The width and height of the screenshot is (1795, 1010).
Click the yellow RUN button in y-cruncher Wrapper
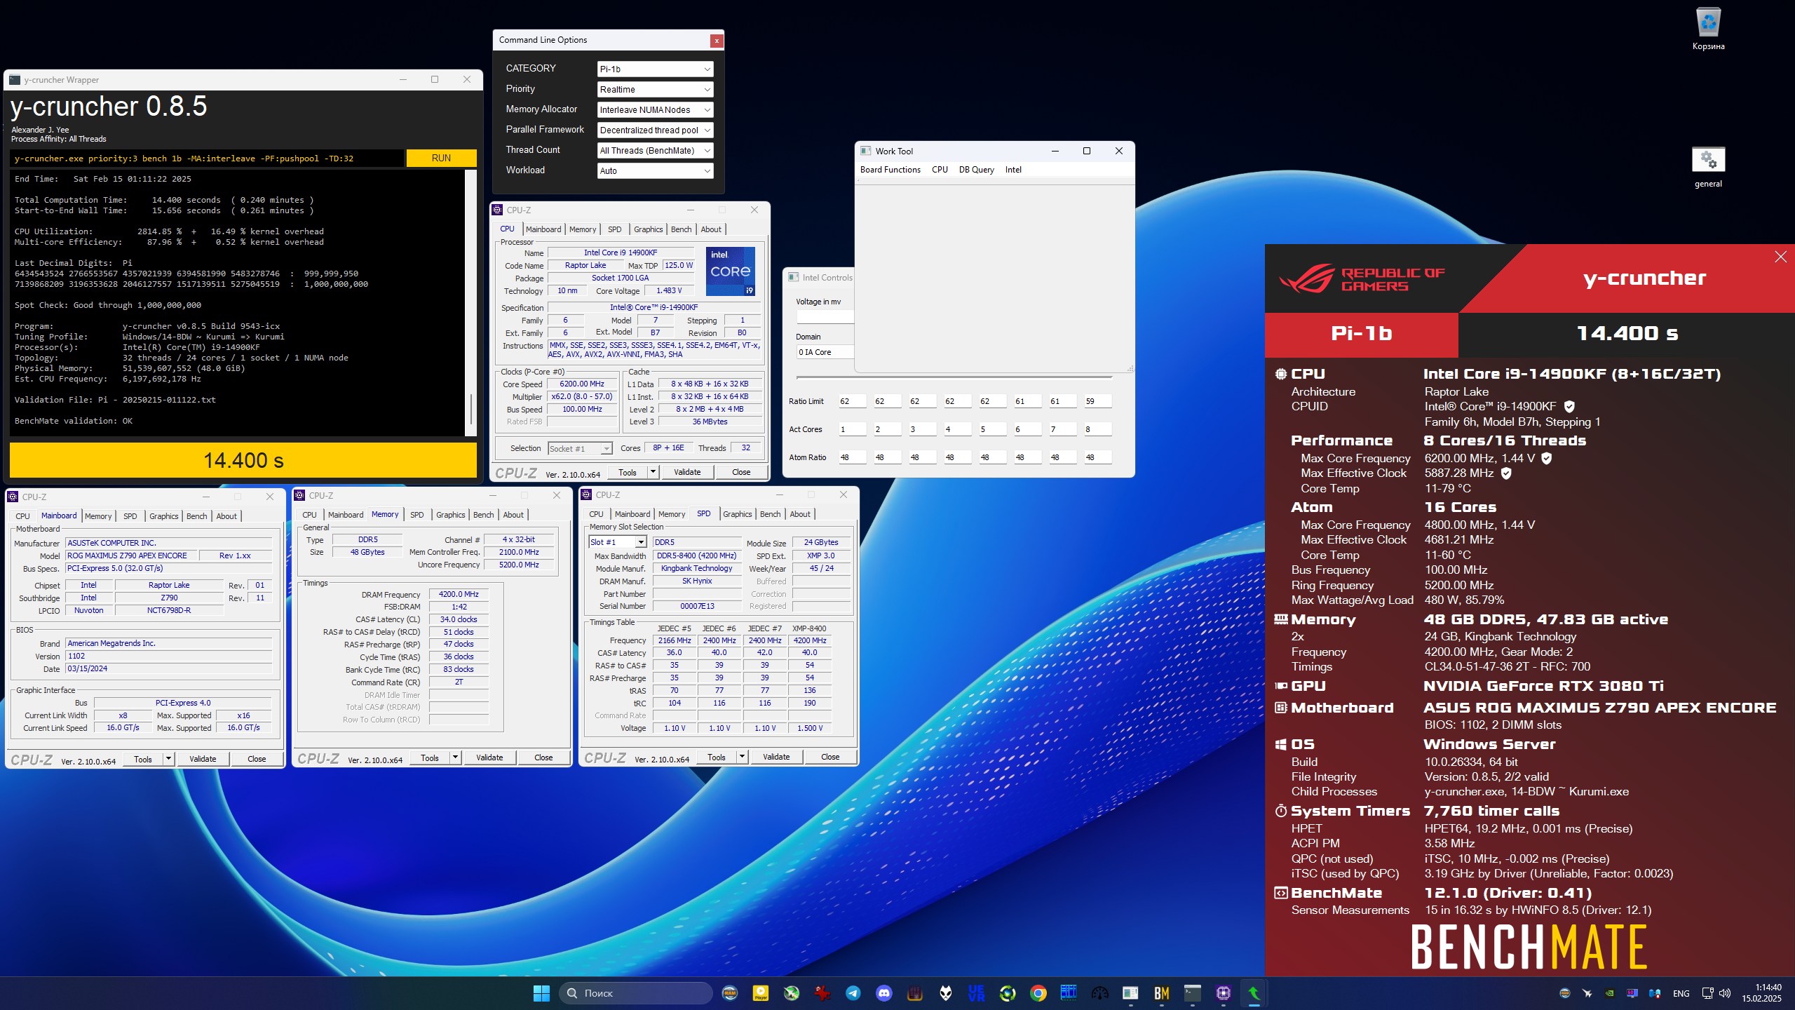pos(441,158)
